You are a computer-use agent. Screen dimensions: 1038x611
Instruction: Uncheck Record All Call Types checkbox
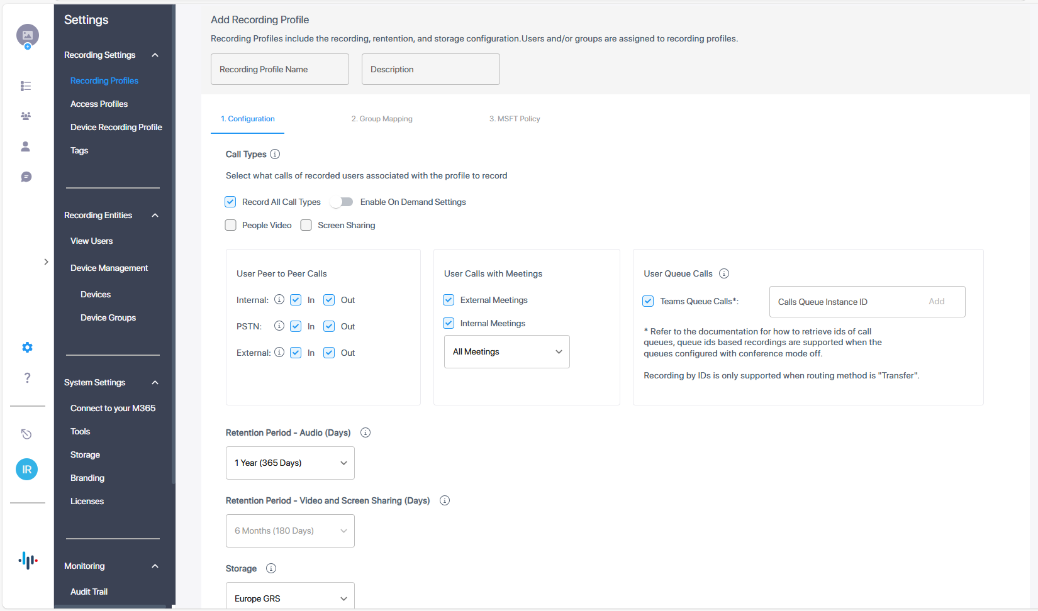[231, 202]
